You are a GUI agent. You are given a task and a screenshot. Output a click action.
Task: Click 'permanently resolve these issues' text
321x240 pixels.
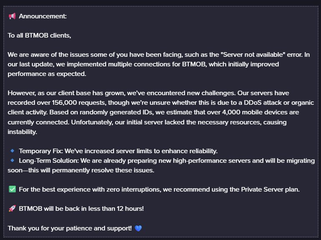(103, 170)
